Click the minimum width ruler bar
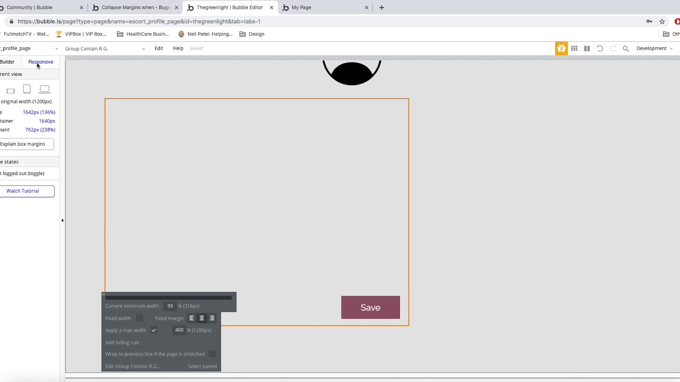The width and height of the screenshot is (680, 382). coord(169,298)
